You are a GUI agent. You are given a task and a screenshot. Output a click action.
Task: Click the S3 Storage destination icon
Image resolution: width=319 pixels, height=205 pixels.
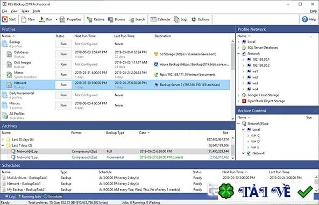pos(156,54)
